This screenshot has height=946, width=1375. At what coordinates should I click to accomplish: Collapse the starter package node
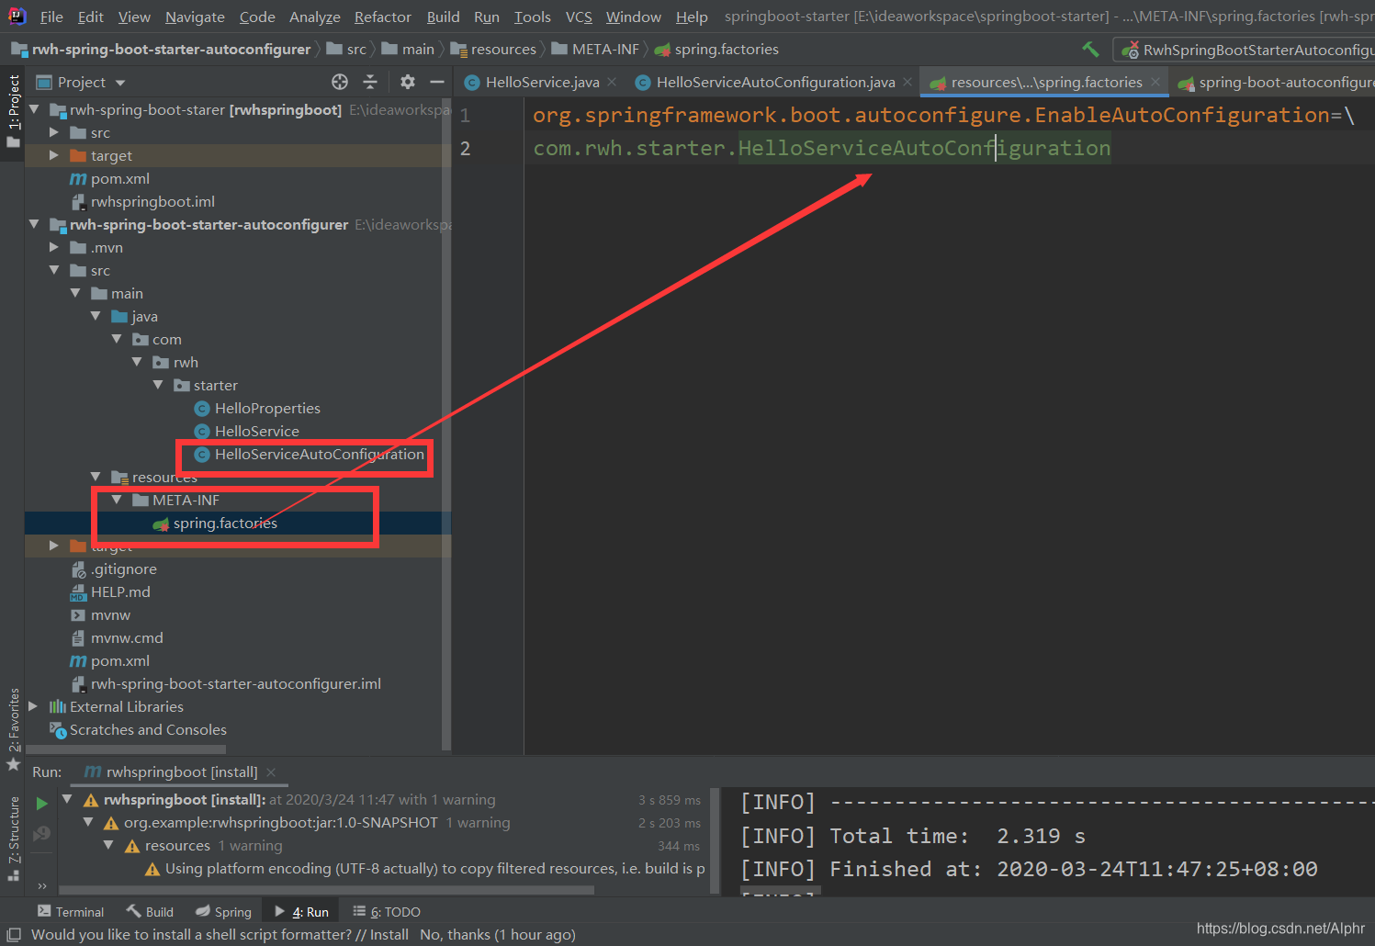tap(158, 385)
